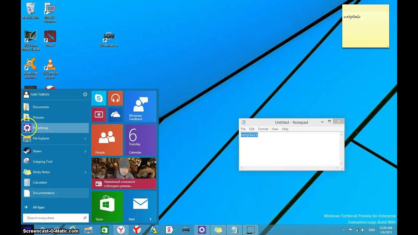Screen dimensions: 418x235
Task: Open Documentation from Start menu
Action: pyautogui.click(x=56, y=193)
